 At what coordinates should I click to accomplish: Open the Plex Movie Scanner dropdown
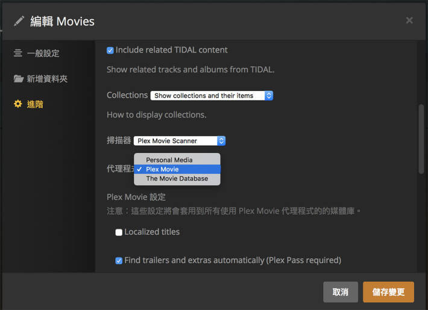point(179,141)
